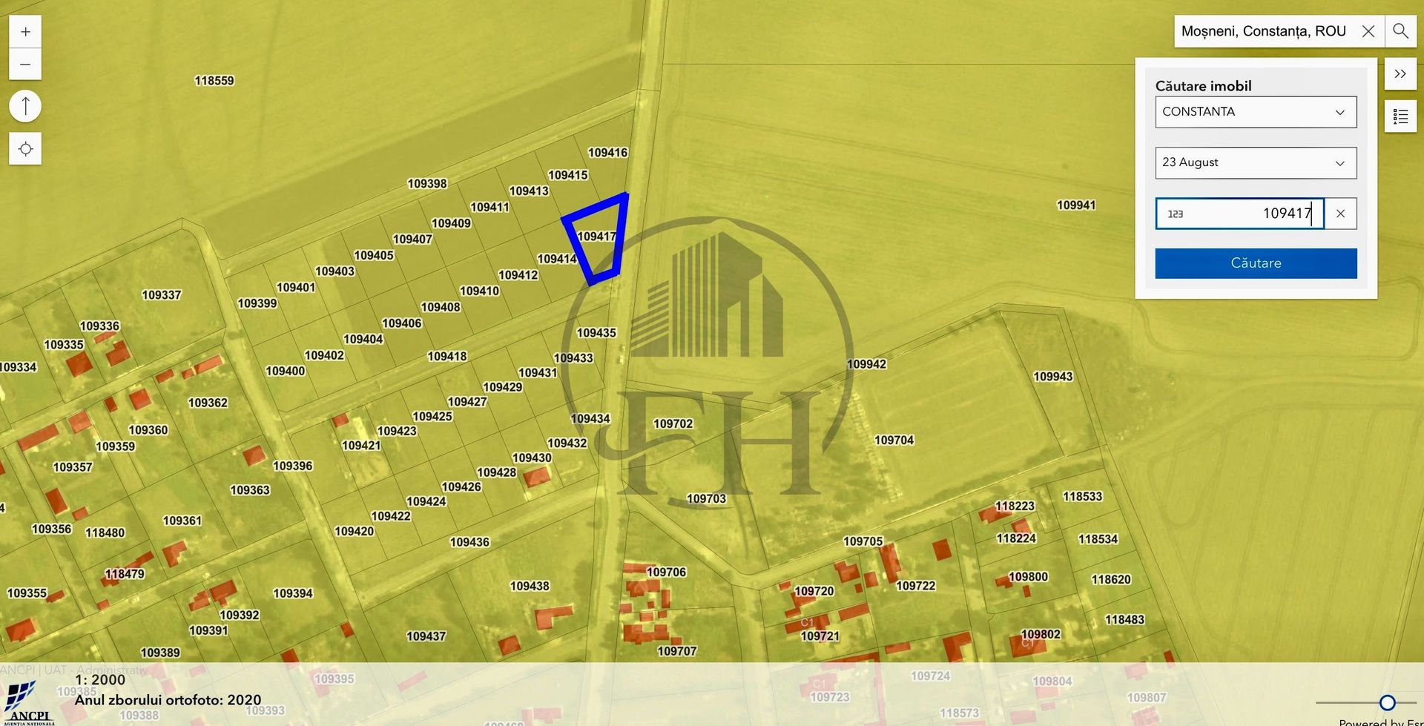This screenshot has width=1424, height=726.
Task: Zoom out of the map
Action: (x=25, y=65)
